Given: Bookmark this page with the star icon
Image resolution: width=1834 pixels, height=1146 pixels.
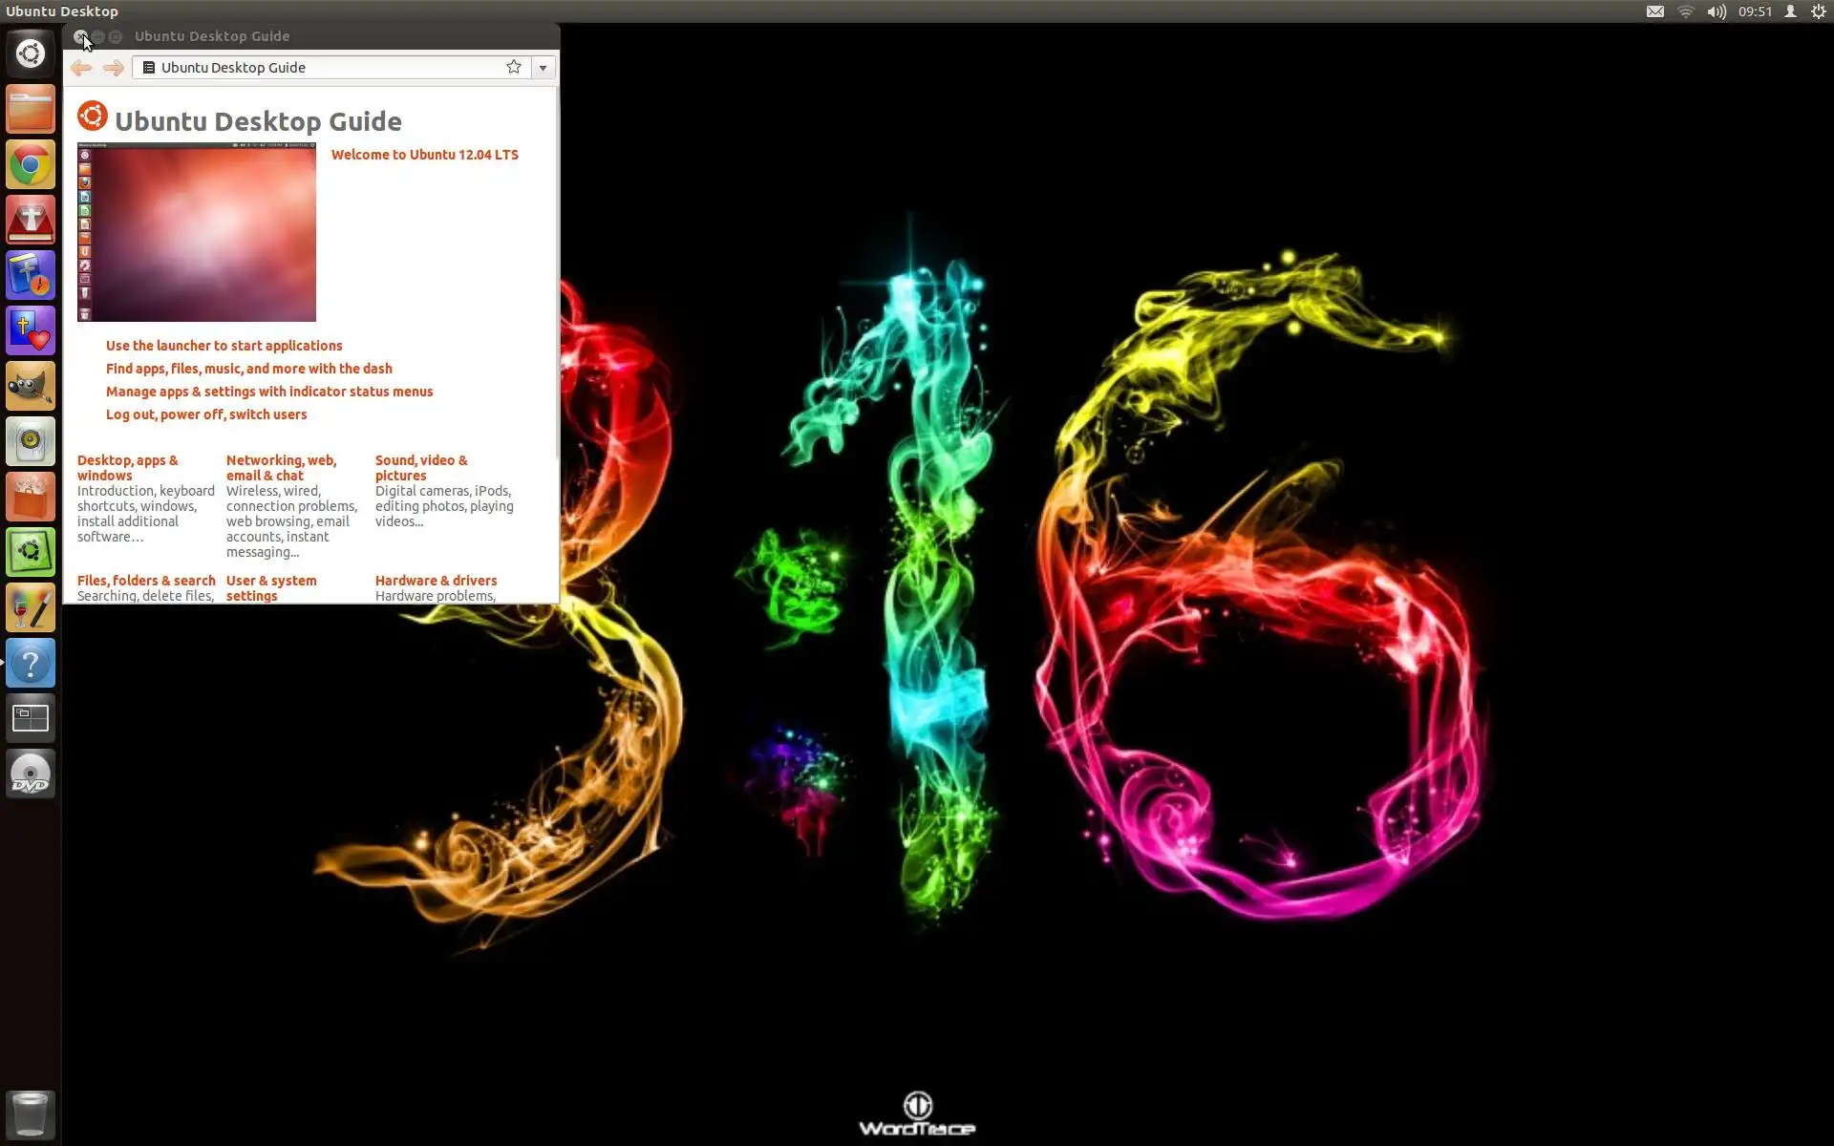Looking at the screenshot, I should point(514,67).
